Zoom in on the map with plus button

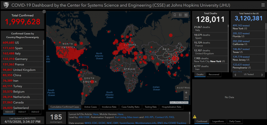pyautogui.click(x=186, y=93)
